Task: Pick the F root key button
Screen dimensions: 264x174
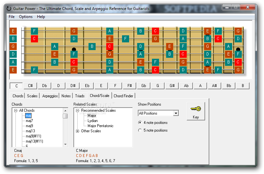Action: (x=115, y=86)
